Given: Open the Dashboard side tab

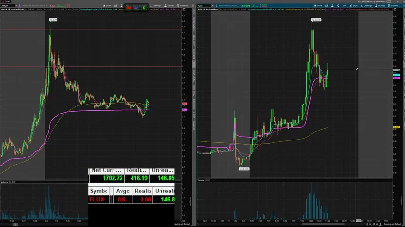Looking at the screenshot, I should click(x=194, y=103).
